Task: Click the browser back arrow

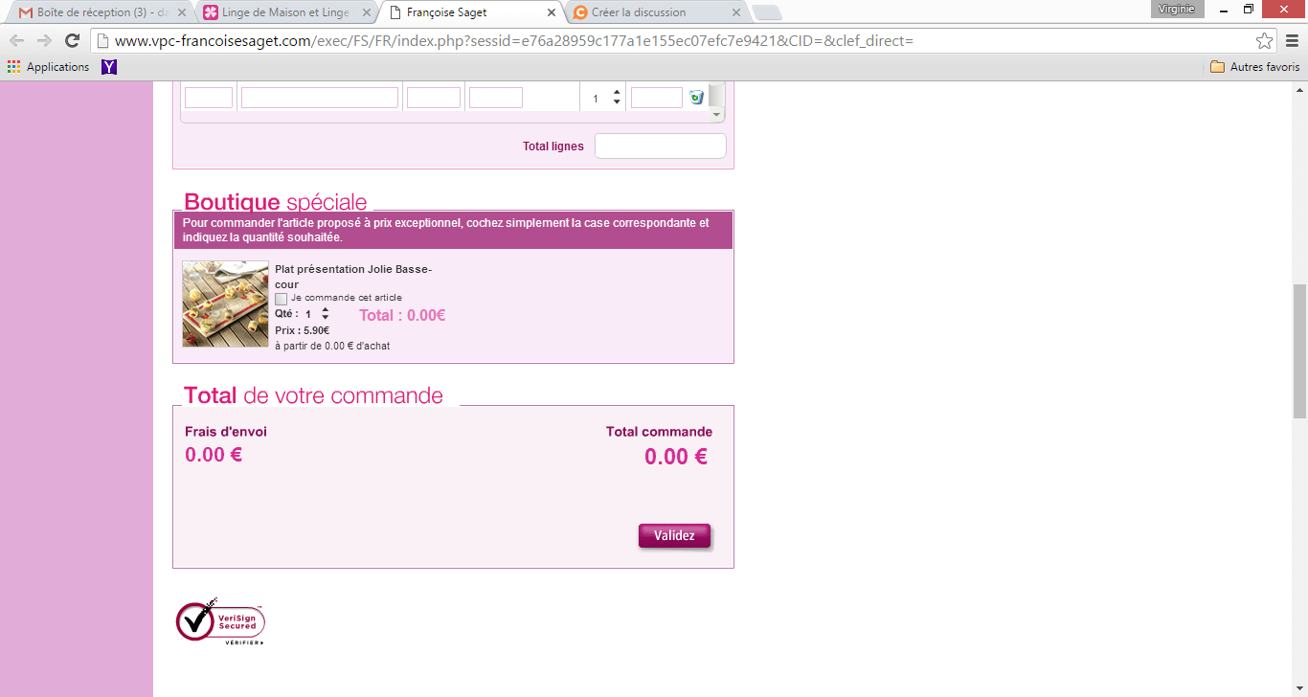Action: 16,40
